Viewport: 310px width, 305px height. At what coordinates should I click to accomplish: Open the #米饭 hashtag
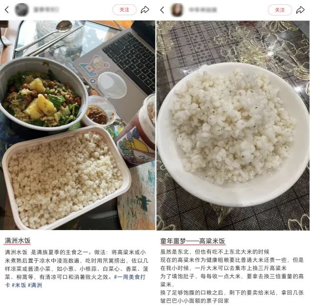click(19, 285)
